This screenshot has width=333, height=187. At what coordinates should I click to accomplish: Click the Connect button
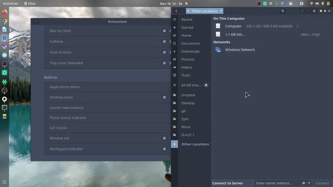click(x=322, y=183)
